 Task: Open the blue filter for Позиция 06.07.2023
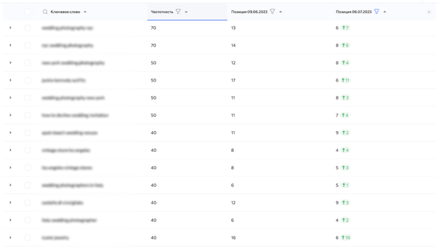377,12
